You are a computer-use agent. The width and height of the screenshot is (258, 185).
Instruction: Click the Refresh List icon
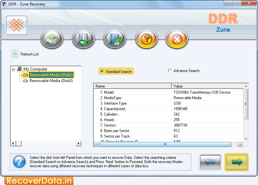point(15,54)
